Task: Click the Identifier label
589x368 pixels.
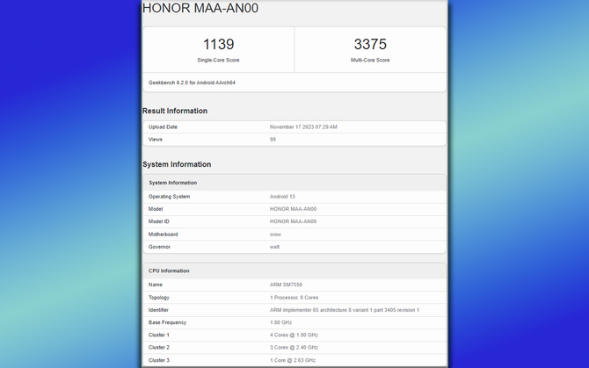Action: click(158, 310)
